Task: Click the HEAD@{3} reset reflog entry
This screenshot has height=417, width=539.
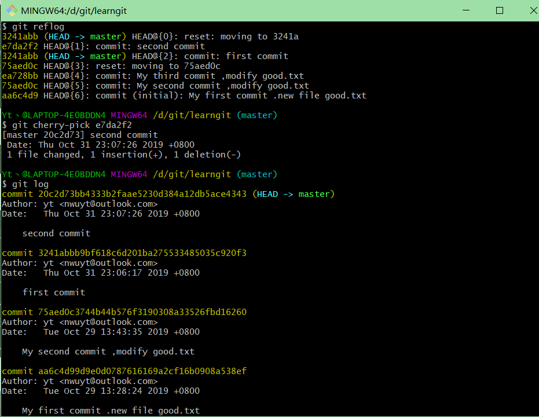Action: tap(111, 66)
